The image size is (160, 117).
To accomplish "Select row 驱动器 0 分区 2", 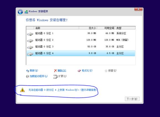I will point(81,40).
